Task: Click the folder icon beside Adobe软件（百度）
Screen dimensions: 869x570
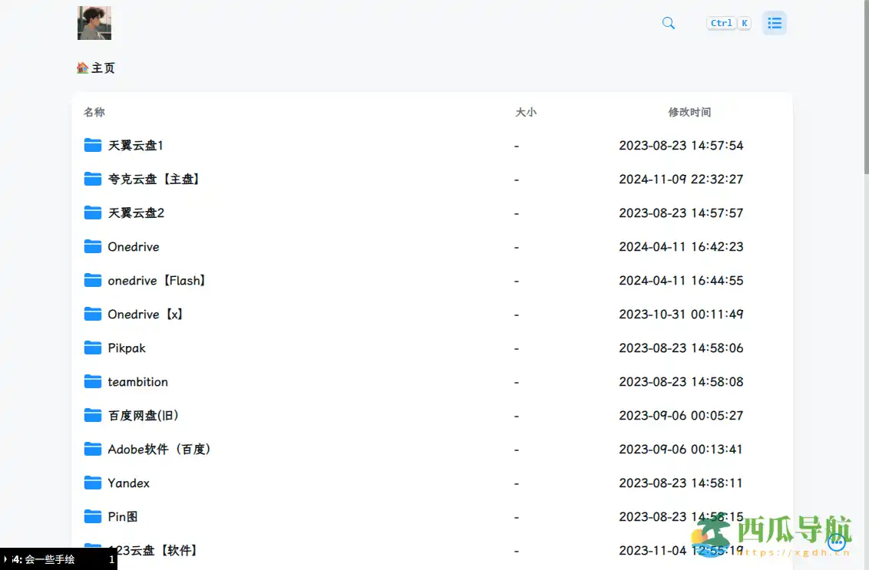Action: (91, 449)
